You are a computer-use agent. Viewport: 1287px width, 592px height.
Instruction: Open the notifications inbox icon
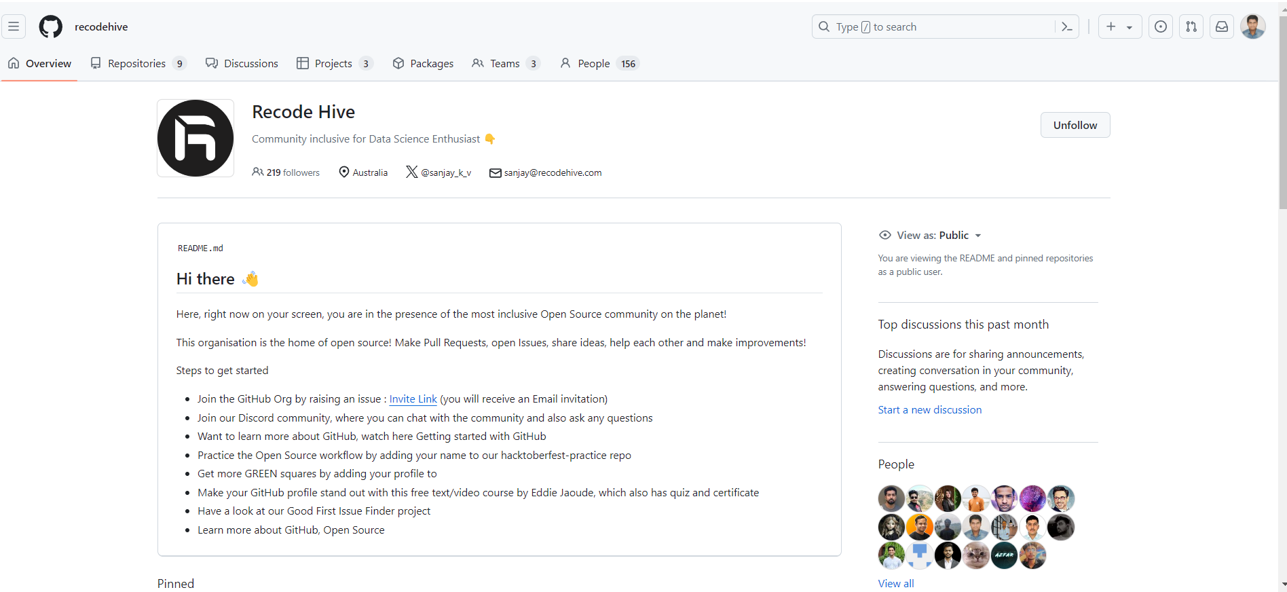pyautogui.click(x=1222, y=26)
